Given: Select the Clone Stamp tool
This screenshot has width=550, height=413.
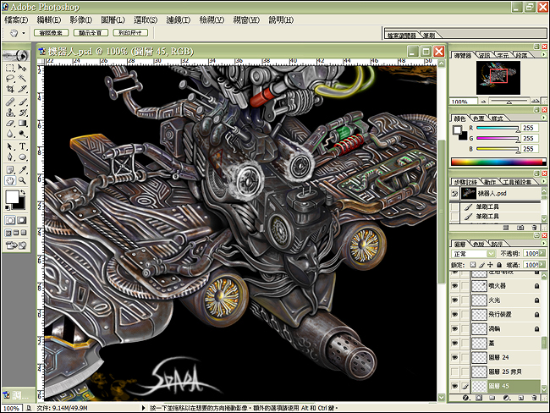Looking at the screenshot, I should [10, 113].
